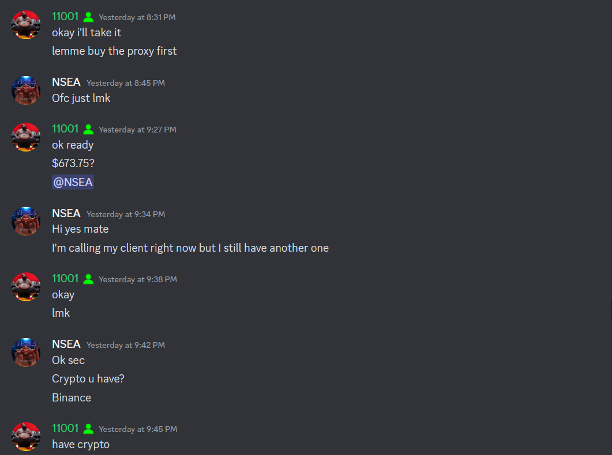The height and width of the screenshot is (455, 612).
Task: Click 11001's avatar next to 'okay lmk'
Action: point(26,287)
